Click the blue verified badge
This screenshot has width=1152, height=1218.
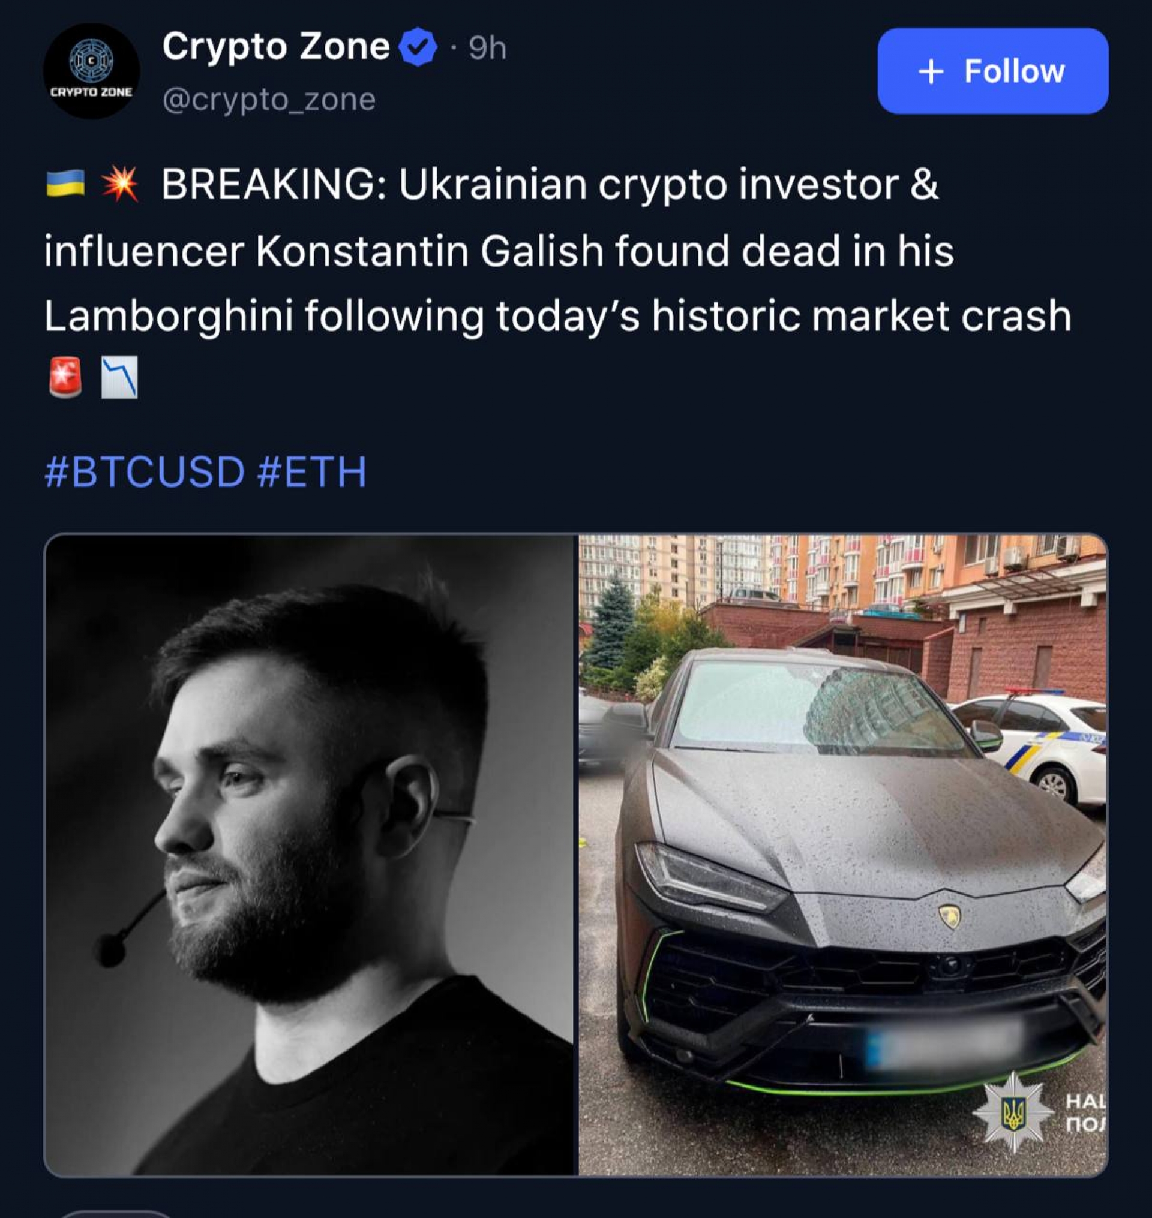pyautogui.click(x=418, y=47)
